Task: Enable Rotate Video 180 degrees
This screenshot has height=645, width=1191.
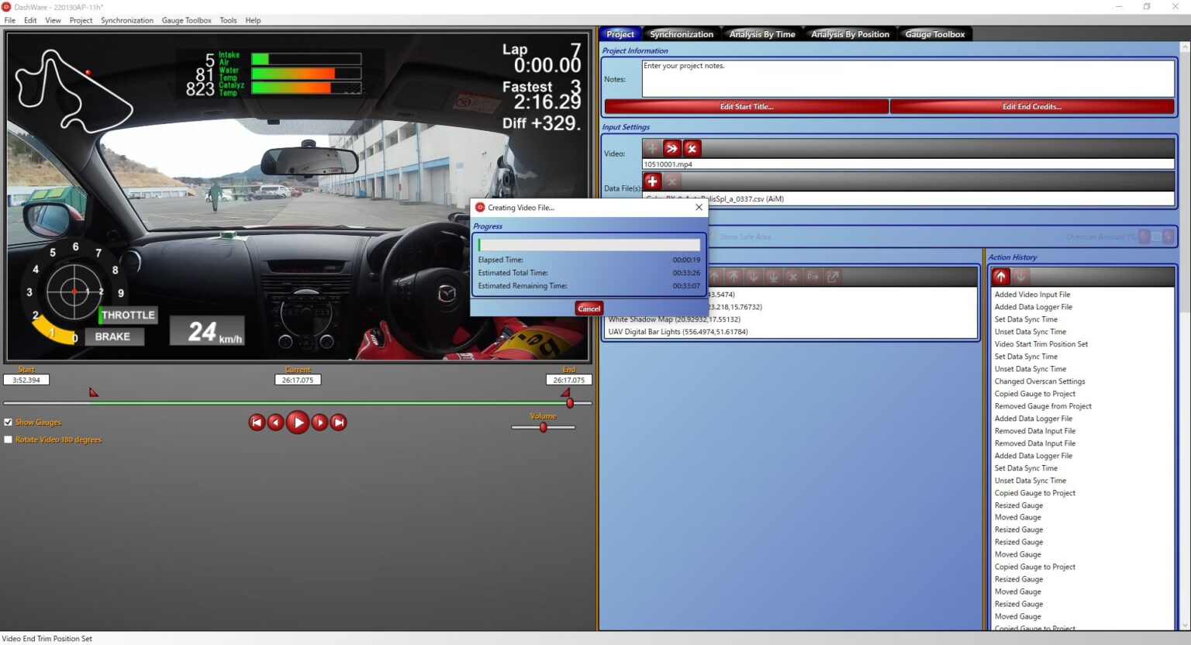Action: pyautogui.click(x=9, y=440)
